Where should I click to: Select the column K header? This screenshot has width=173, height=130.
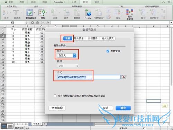coord(154,26)
